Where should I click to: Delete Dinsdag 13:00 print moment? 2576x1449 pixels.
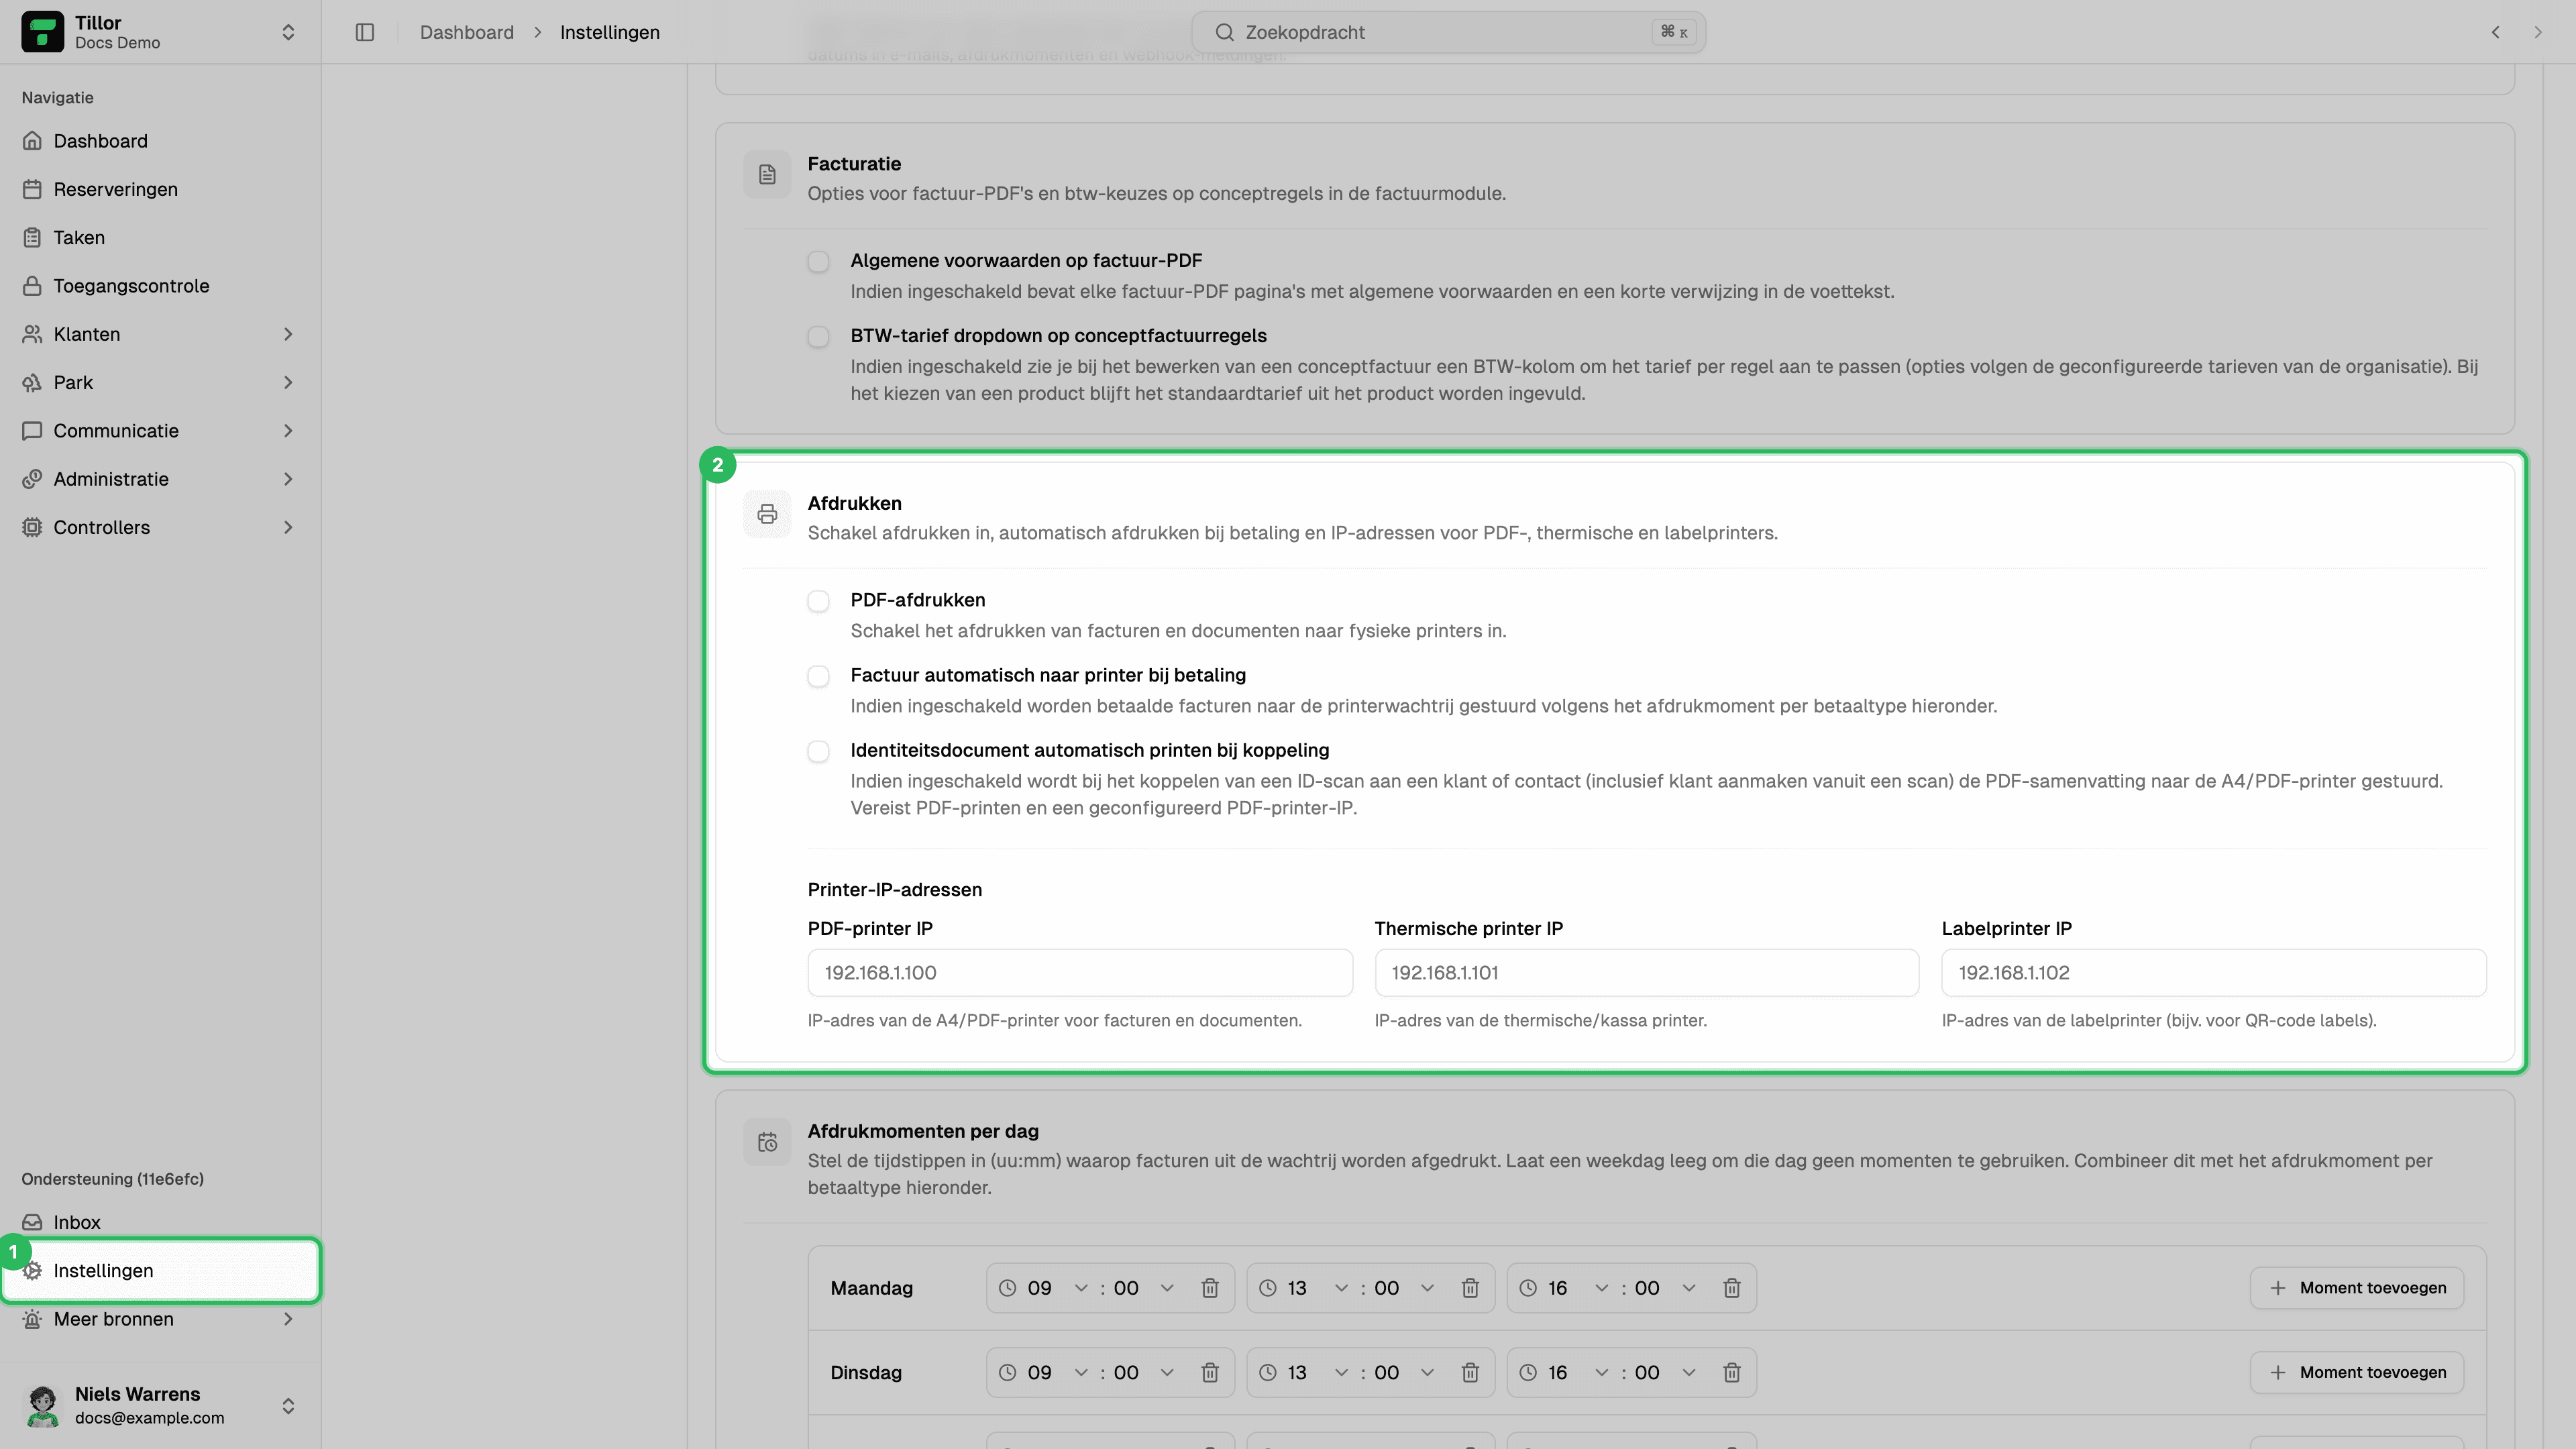coord(1470,1373)
